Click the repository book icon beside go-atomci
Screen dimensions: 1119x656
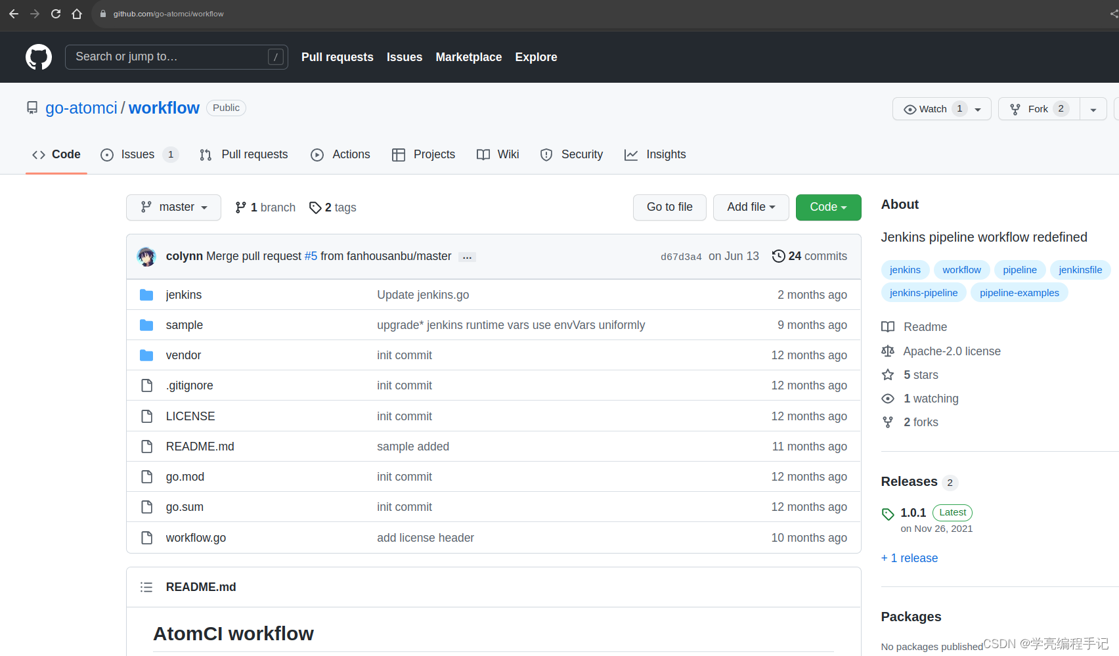tap(32, 108)
